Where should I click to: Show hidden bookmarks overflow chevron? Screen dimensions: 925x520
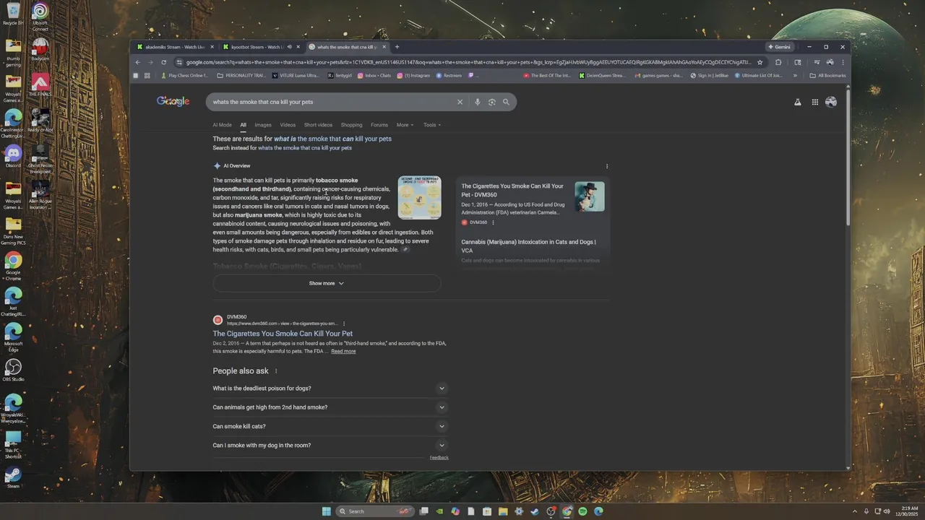point(795,75)
